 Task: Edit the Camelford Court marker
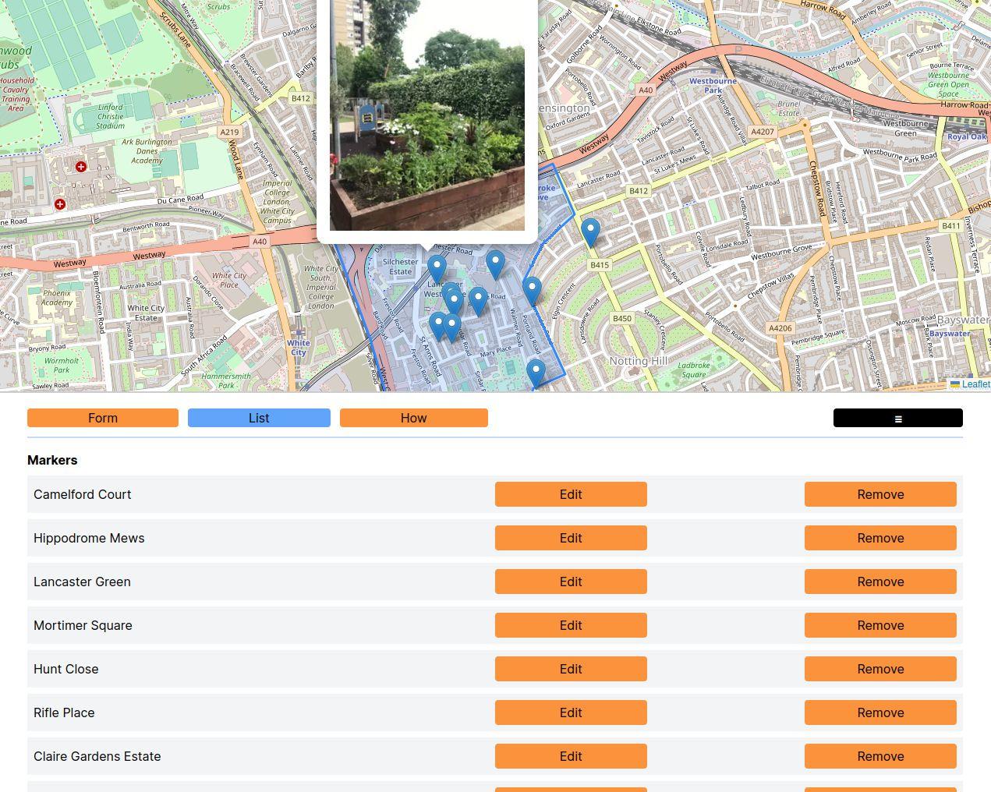571,494
